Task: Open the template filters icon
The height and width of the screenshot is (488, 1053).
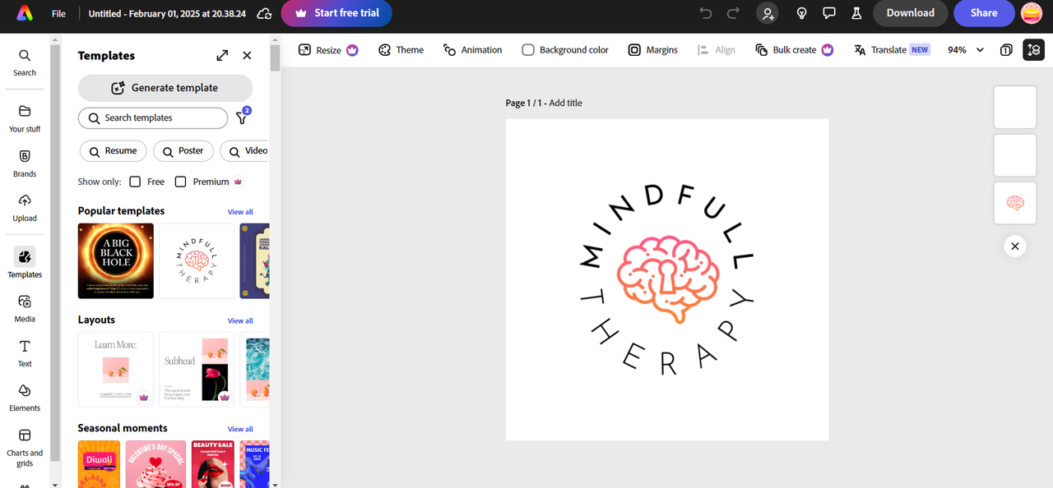Action: point(243,117)
